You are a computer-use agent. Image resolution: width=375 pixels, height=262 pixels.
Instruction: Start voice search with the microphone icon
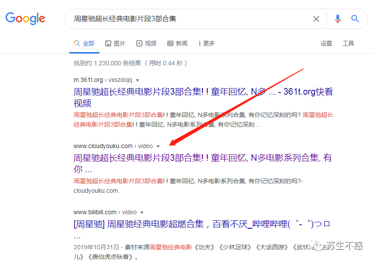337,19
